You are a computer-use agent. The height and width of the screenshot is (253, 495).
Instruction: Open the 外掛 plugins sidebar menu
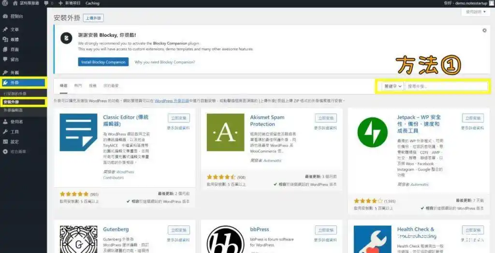coord(15,83)
